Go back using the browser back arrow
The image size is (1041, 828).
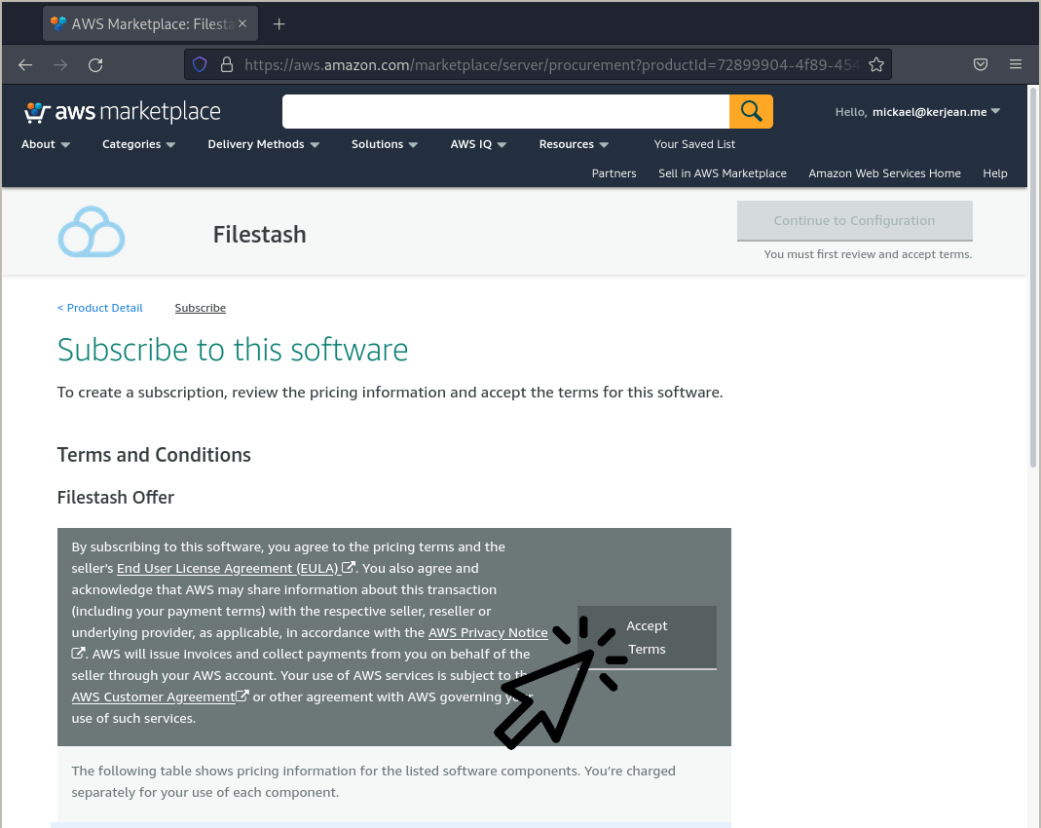[x=25, y=65]
